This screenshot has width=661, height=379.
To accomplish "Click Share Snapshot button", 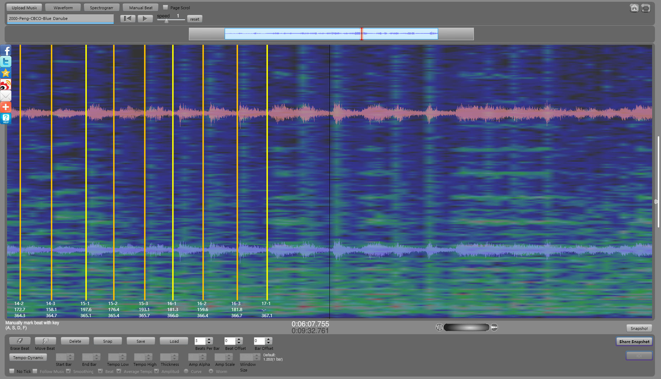I will point(634,341).
